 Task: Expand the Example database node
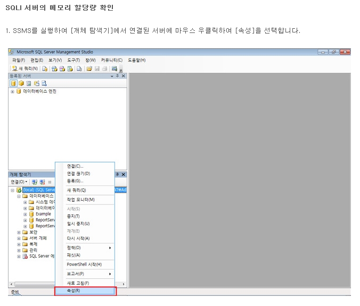pos(25,214)
